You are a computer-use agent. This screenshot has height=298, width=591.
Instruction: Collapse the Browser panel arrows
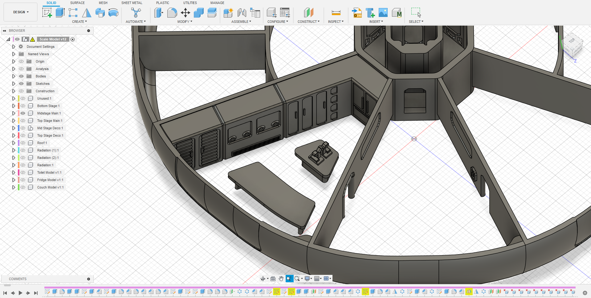(x=4, y=31)
